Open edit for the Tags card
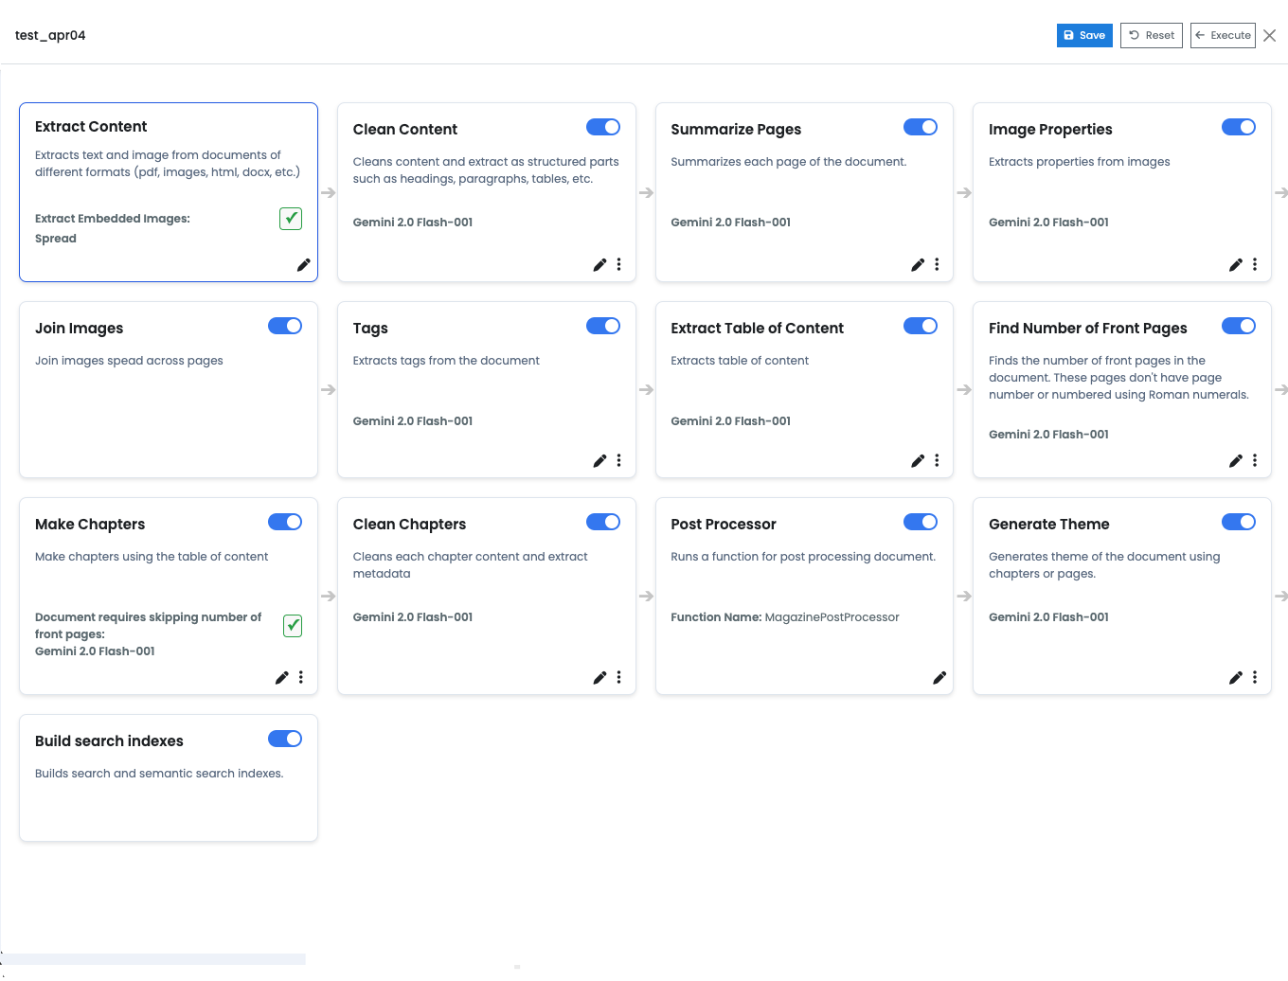1288x981 pixels. click(x=599, y=461)
